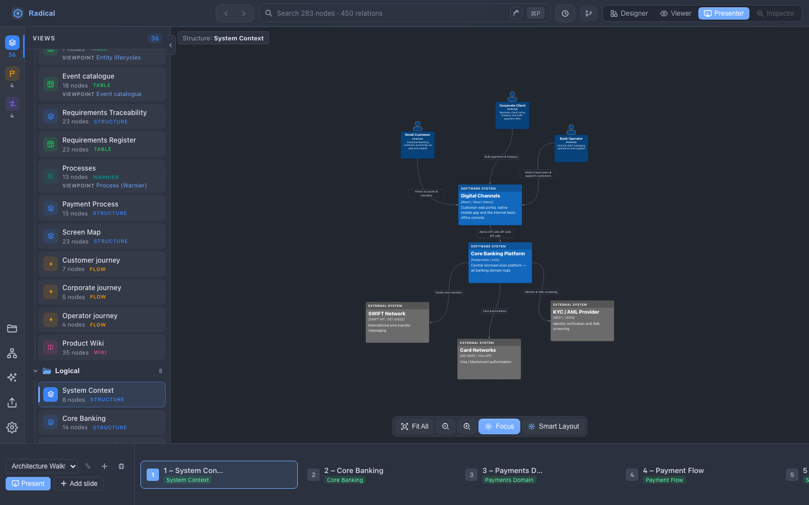Switch to Designer mode

coord(629,13)
